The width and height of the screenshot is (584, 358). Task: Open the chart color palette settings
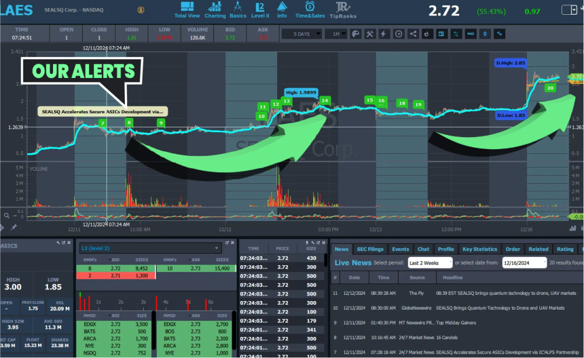point(356,34)
